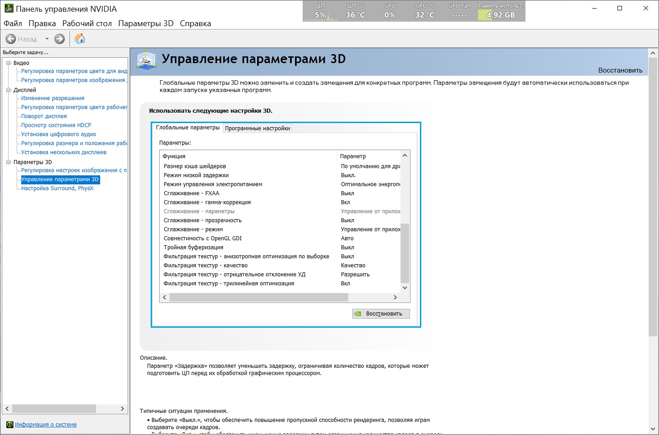Open Регулировка параметров цвета для видео

[x=74, y=71]
